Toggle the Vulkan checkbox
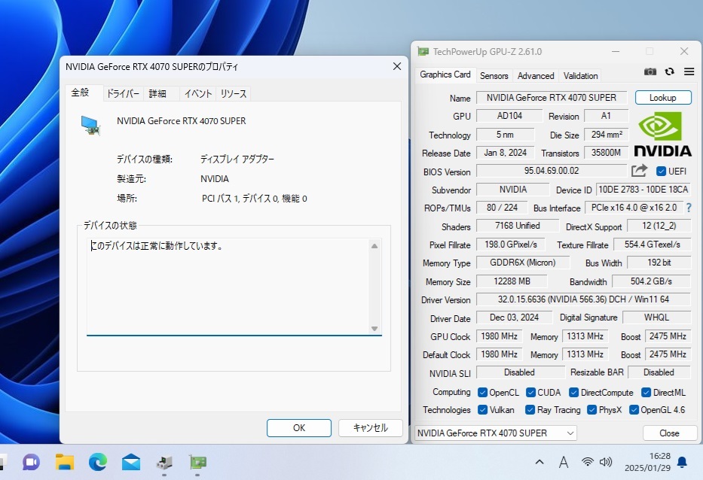 pos(482,410)
